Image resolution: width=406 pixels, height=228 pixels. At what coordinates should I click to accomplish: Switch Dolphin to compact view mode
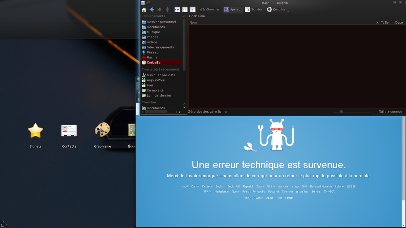click(185, 9)
